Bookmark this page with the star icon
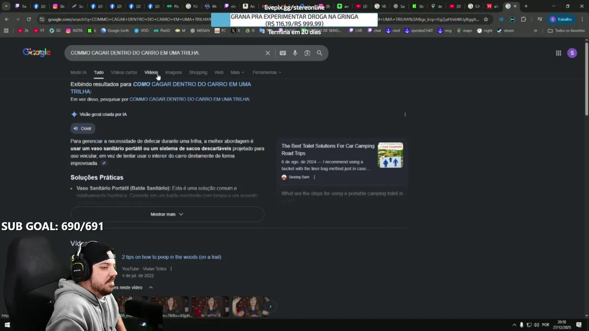Screen dimensions: 589x331 click(486, 19)
